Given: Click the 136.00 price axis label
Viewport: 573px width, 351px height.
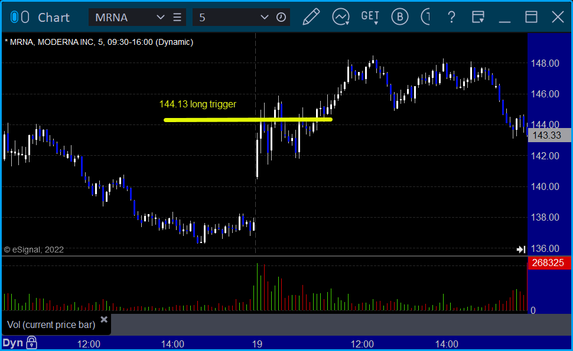Looking at the screenshot, I should 545,249.
